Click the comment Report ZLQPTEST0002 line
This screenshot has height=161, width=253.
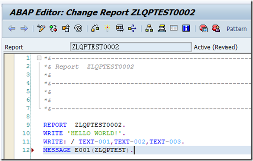tap(89, 67)
